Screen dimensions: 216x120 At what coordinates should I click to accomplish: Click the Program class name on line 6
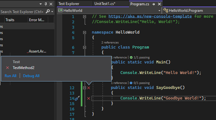point(141,47)
